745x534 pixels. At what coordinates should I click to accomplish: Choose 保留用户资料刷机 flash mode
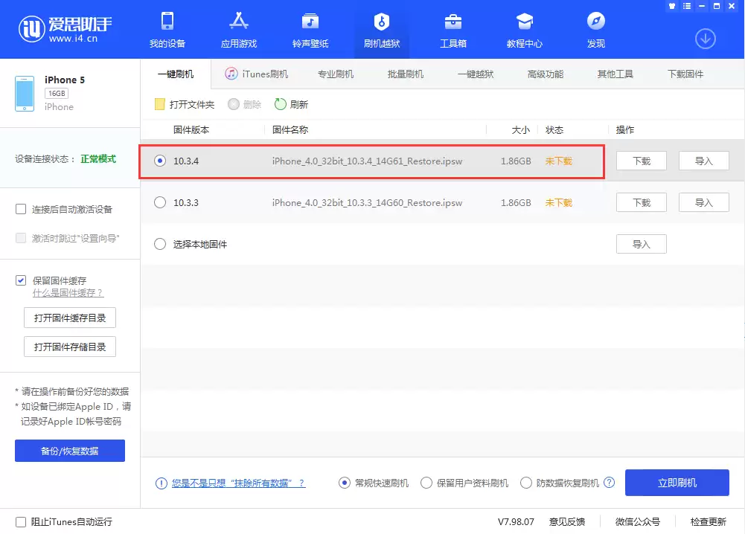[426, 483]
